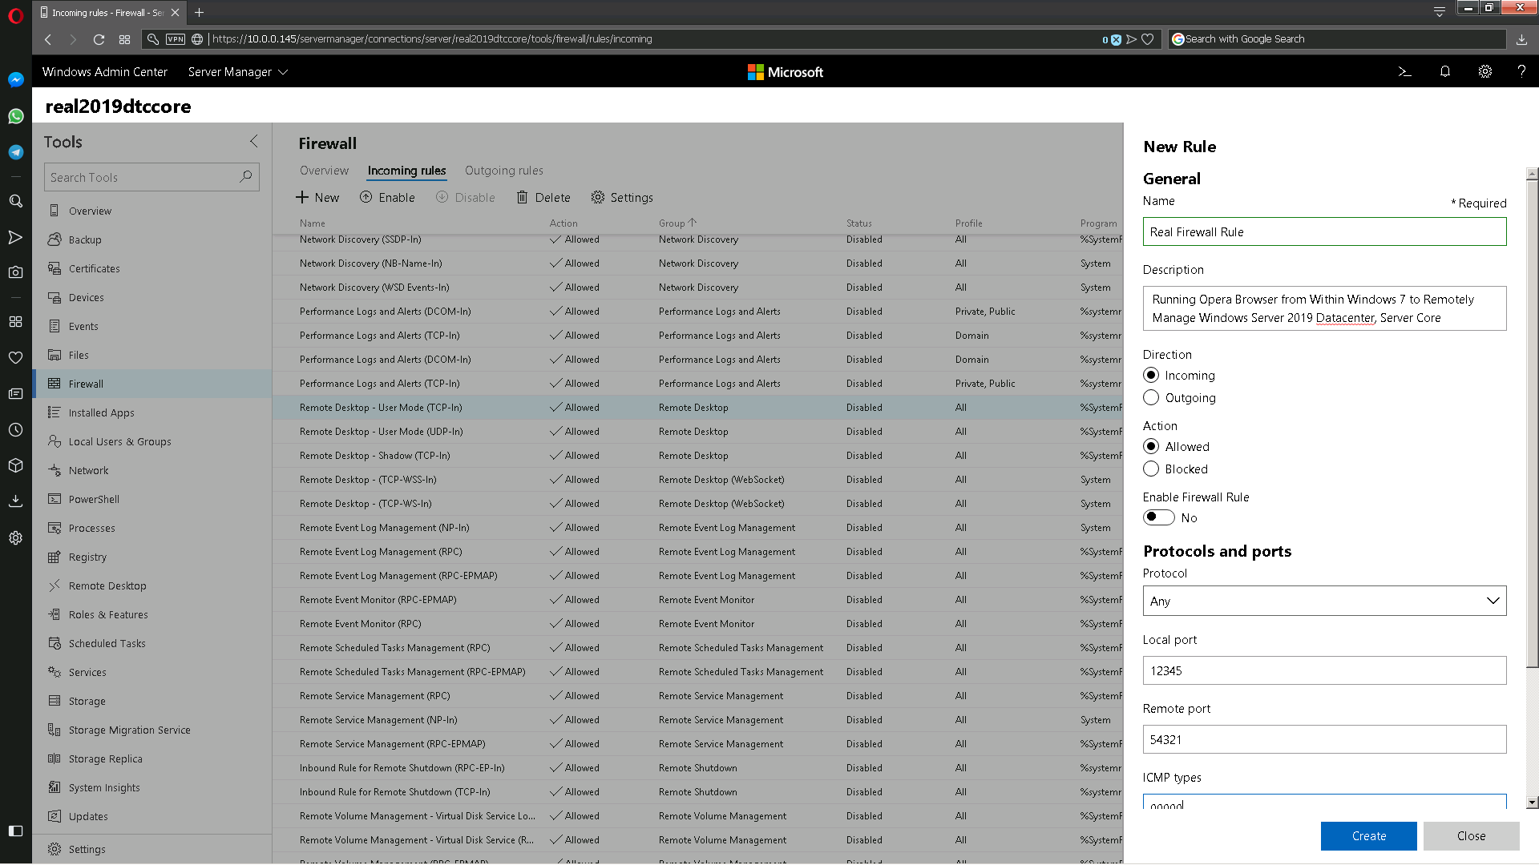Open Remote Desktop tool
Image resolution: width=1539 pixels, height=865 pixels.
[107, 585]
